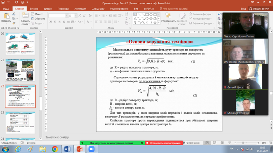This screenshot has height=153, width=273.
Task: Align text to the left
Action: pos(96,22)
